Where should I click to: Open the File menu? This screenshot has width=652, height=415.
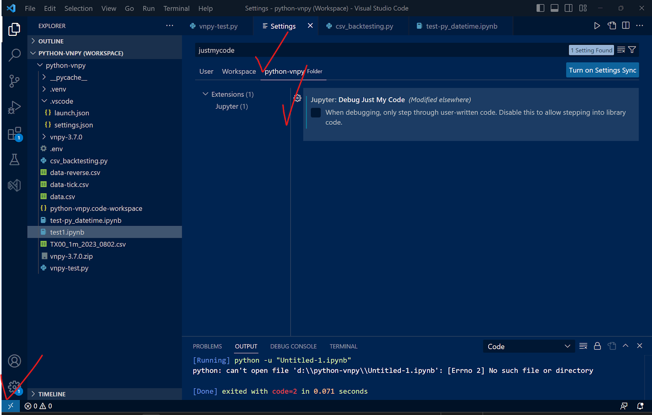click(30, 8)
